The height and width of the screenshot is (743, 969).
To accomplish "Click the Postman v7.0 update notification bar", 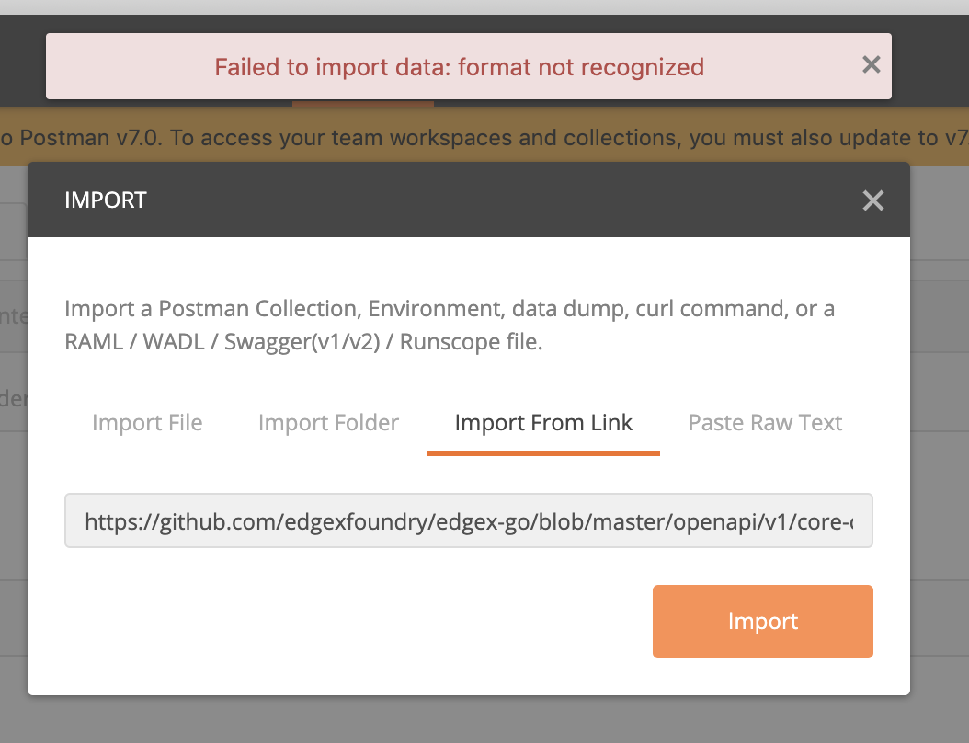I will [484, 138].
